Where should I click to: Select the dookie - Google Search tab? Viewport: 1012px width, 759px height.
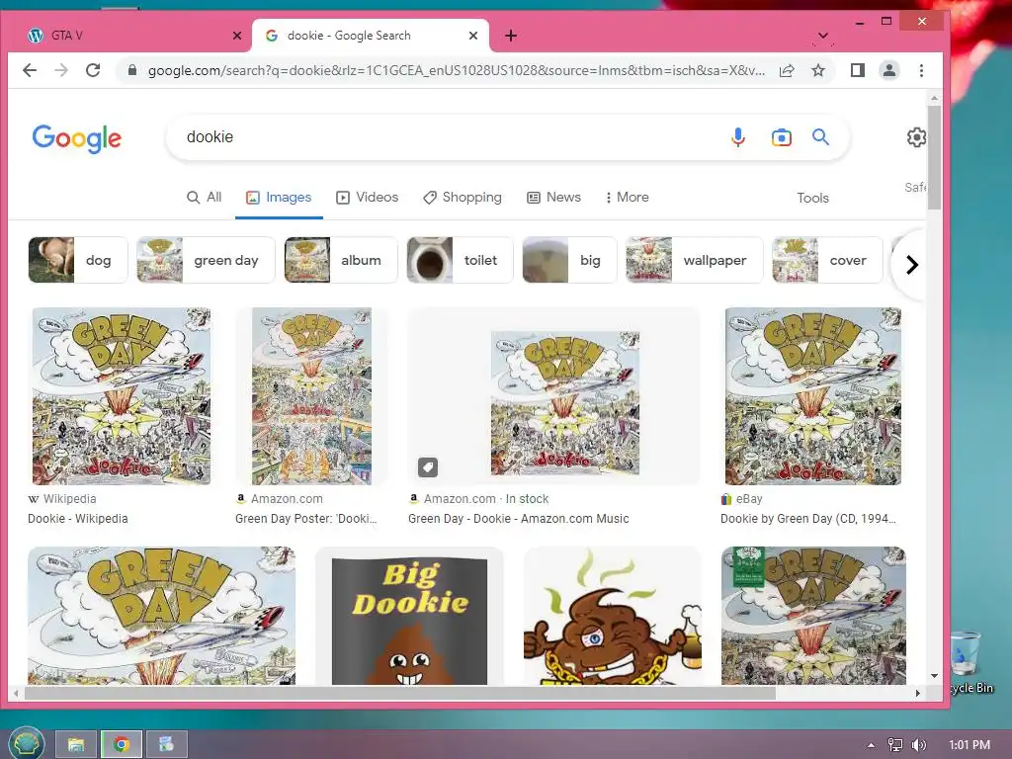pyautogui.click(x=371, y=36)
